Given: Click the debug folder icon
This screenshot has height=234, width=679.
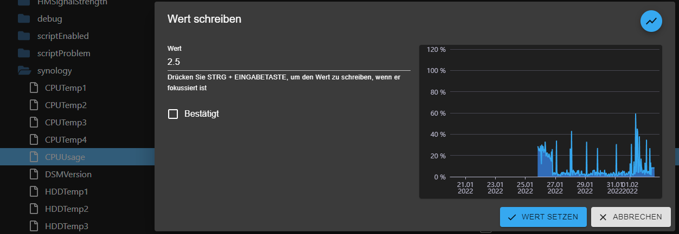Looking at the screenshot, I should tap(23, 19).
